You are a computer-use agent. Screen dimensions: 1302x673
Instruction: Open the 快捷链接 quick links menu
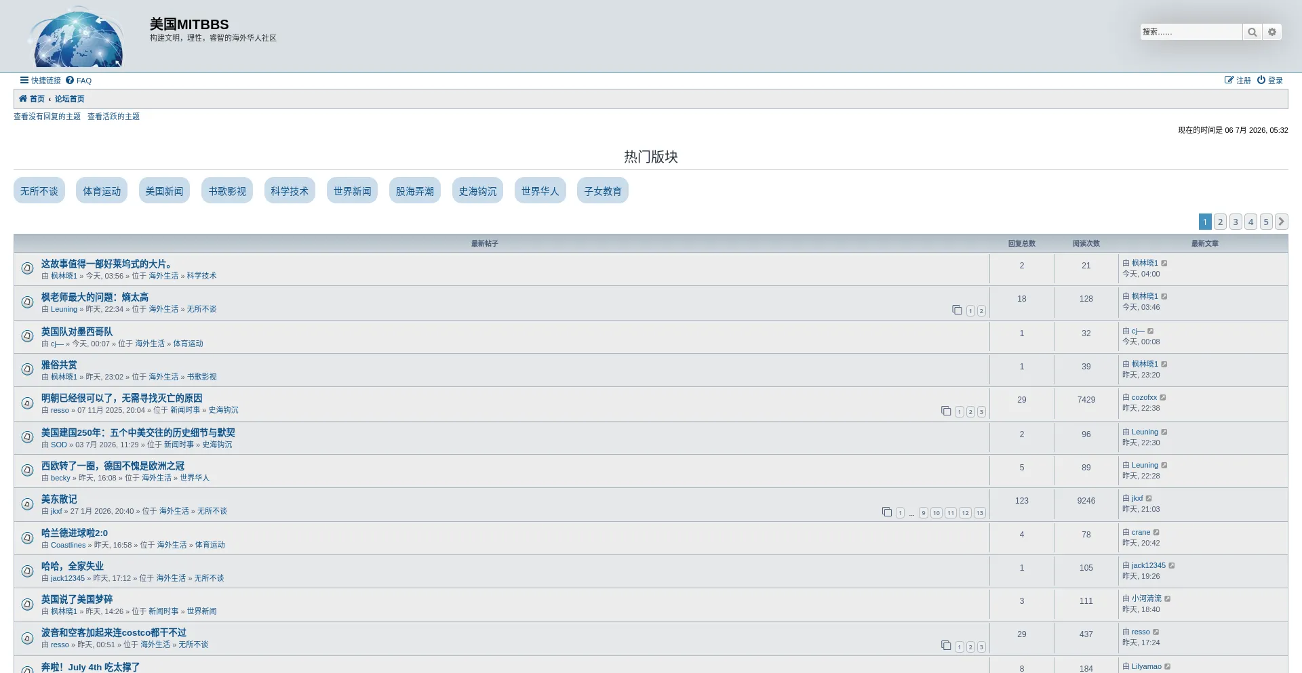click(x=41, y=80)
